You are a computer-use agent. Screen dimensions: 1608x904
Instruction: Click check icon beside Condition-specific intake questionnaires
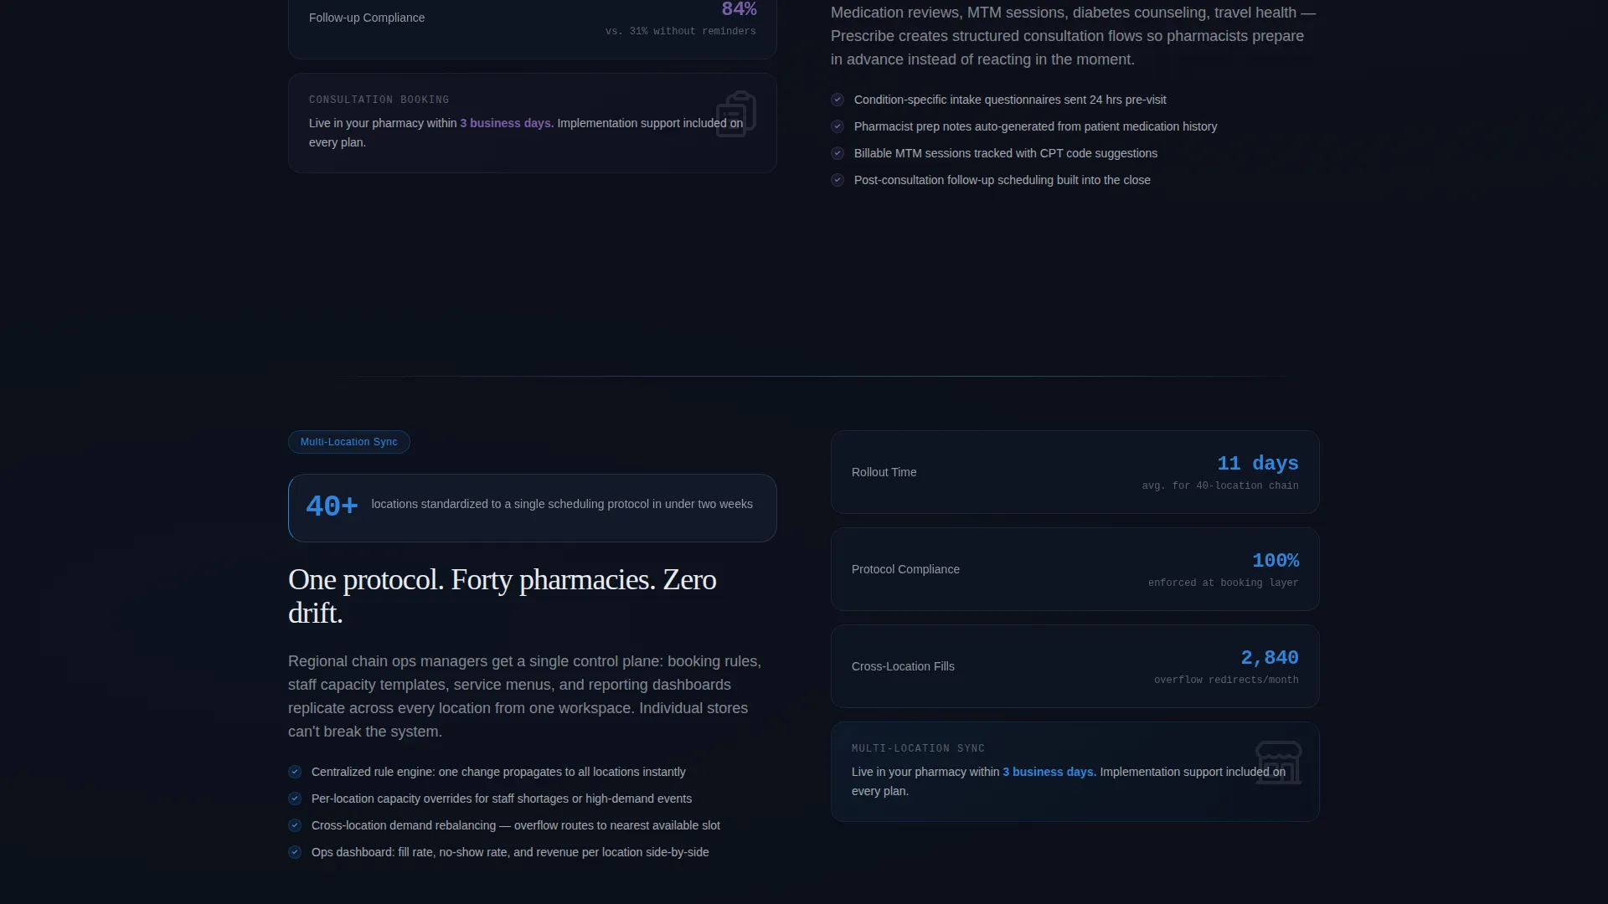pos(837,100)
